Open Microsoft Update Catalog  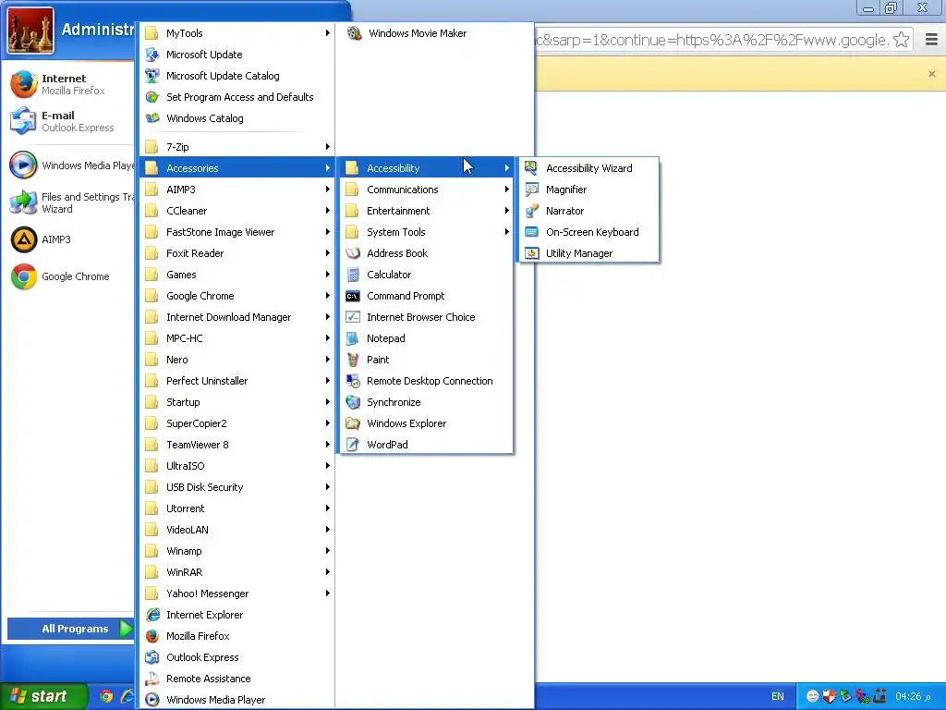[x=237, y=76]
